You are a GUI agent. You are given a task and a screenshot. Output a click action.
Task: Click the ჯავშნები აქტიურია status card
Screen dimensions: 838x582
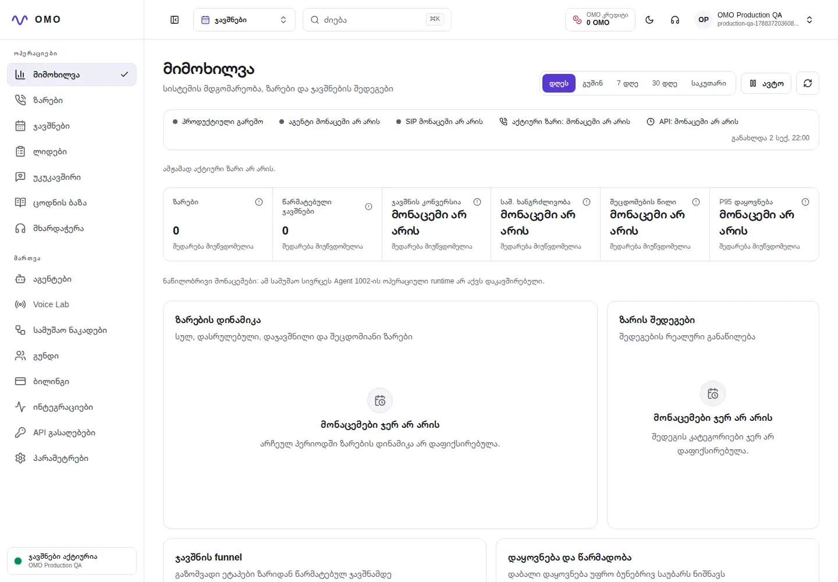[x=72, y=561]
